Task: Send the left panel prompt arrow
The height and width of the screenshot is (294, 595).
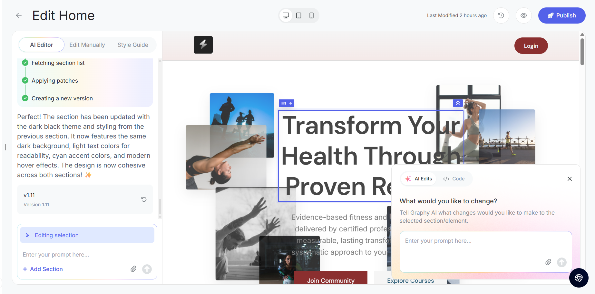Action: (x=147, y=269)
